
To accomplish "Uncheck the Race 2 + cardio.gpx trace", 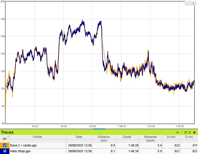I will pyautogui.click(x=5, y=145).
